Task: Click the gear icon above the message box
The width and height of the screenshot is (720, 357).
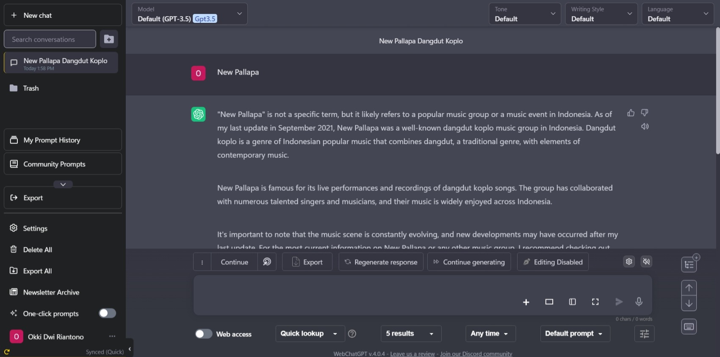Action: (629, 261)
